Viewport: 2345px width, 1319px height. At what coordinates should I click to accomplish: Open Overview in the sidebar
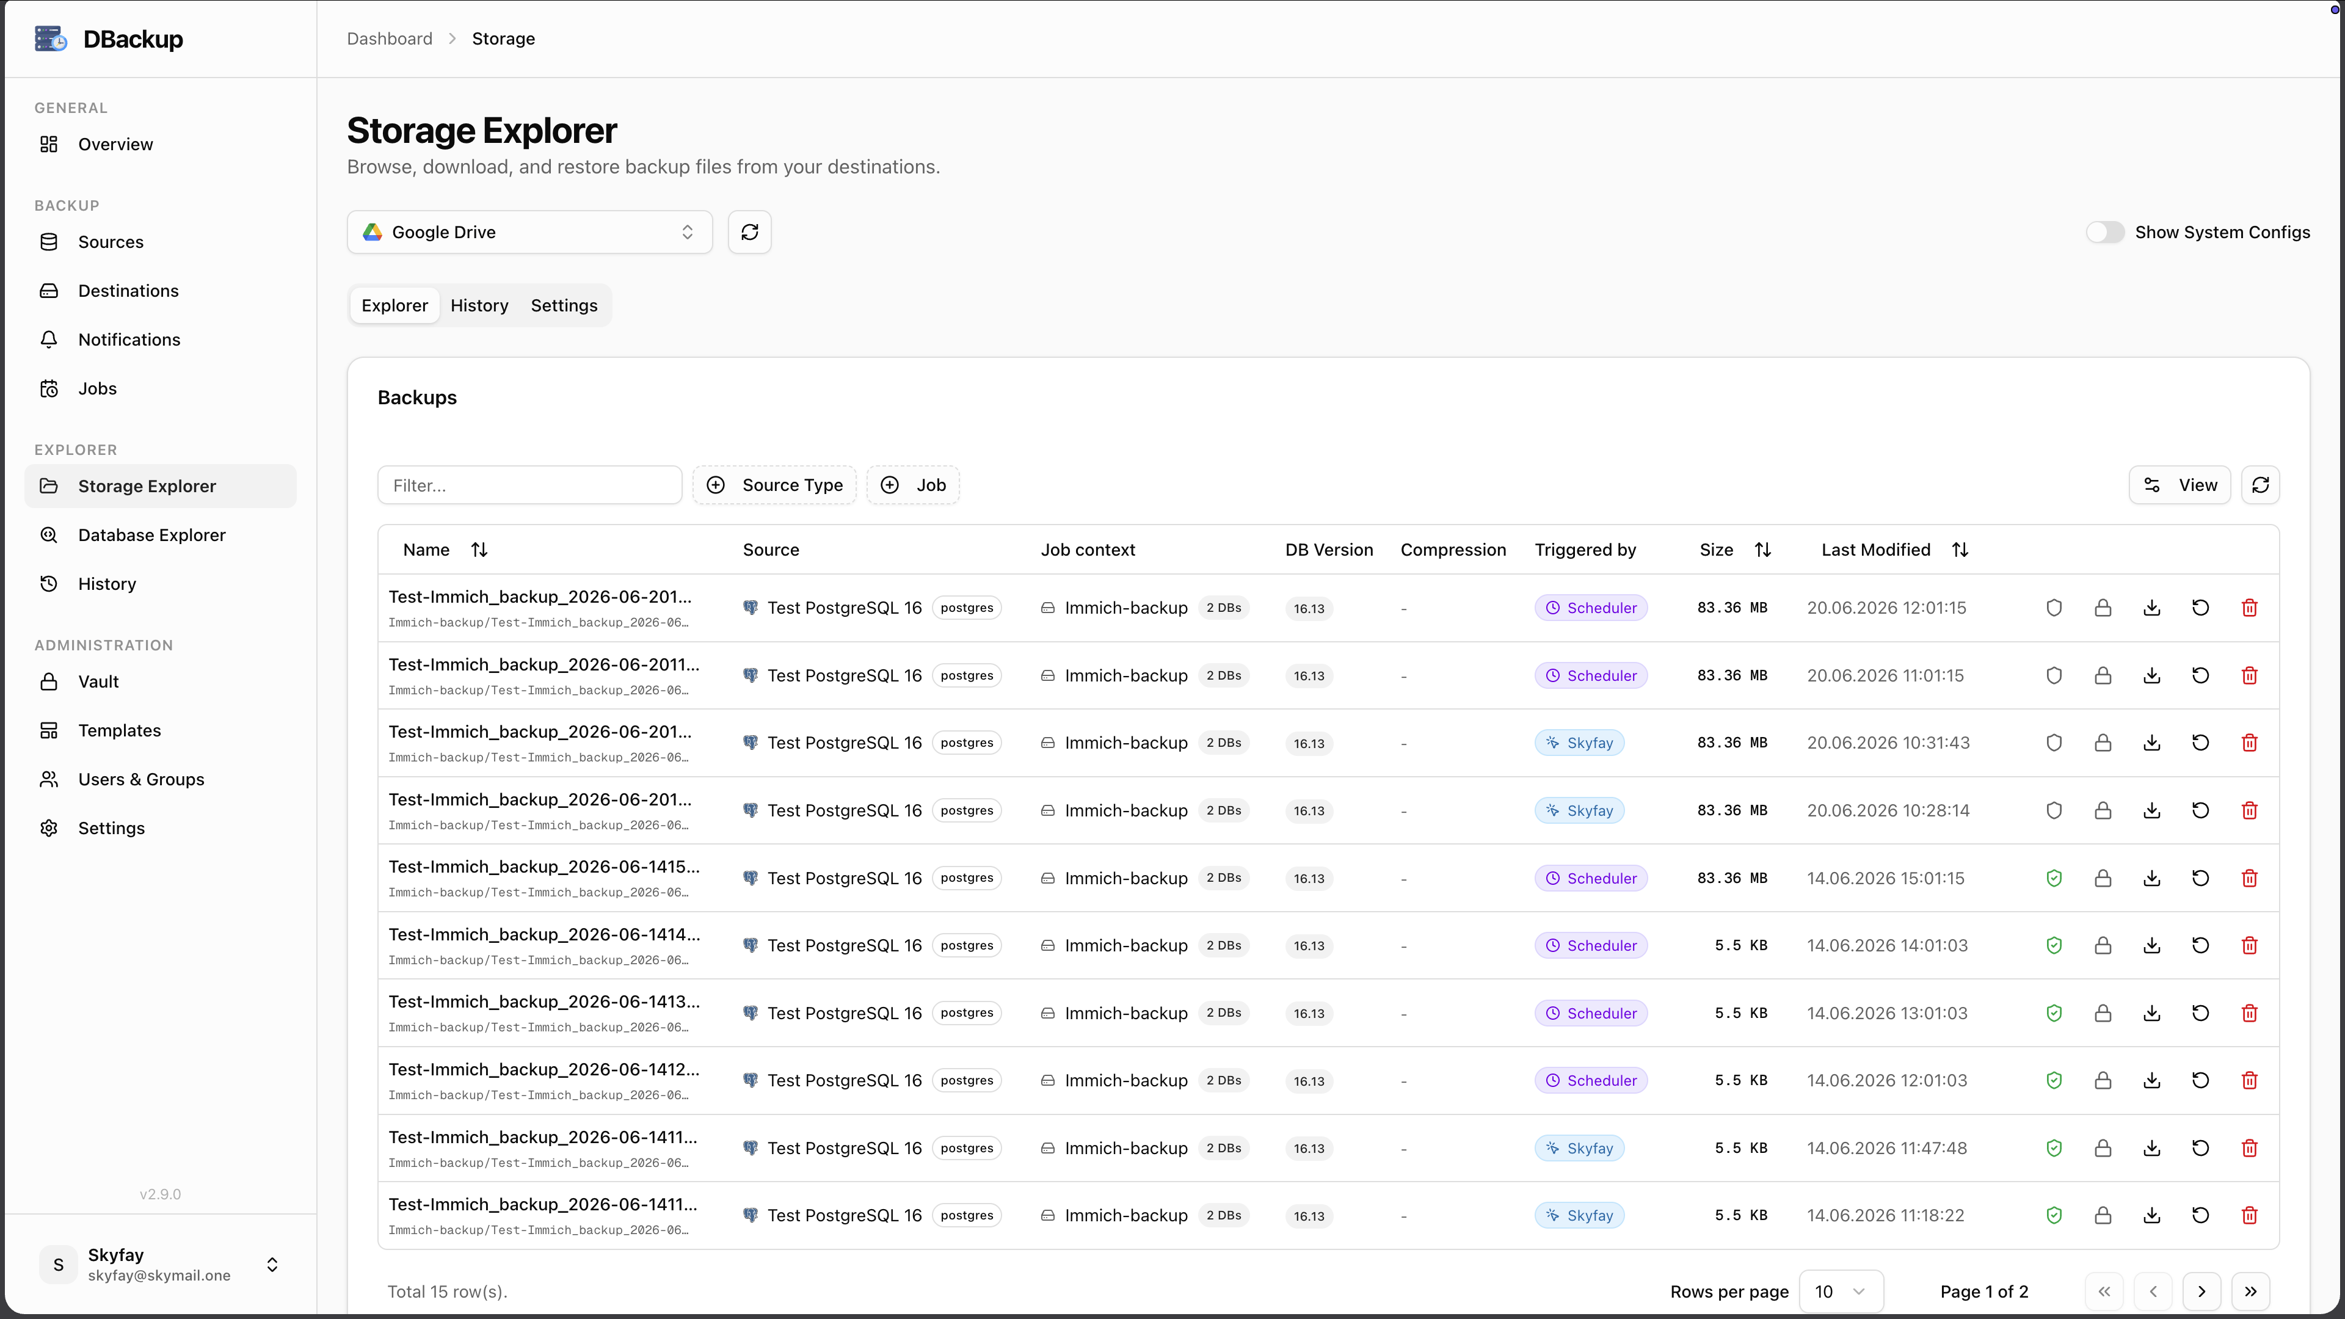click(x=160, y=145)
